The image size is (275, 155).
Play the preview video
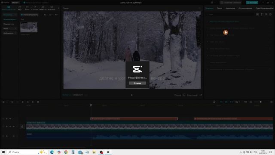132,95
